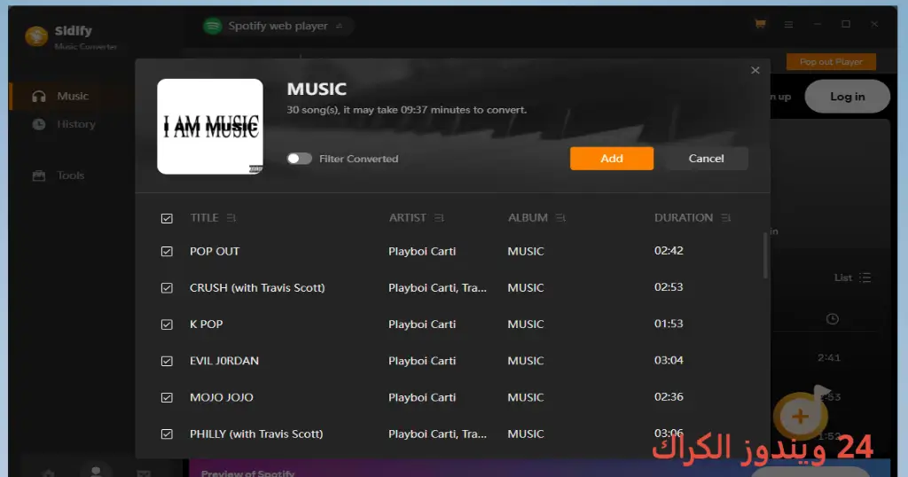The image size is (908, 477).
Task: Open the Music sidebar section
Action: 72,96
